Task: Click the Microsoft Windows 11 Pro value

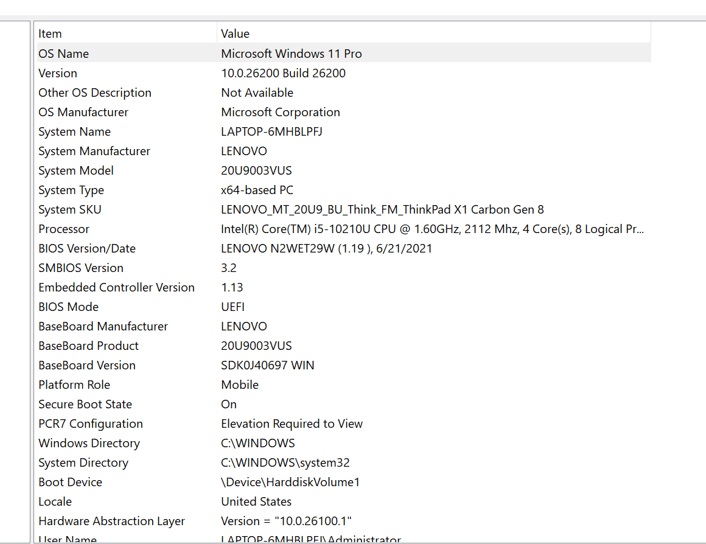Action: [x=292, y=53]
